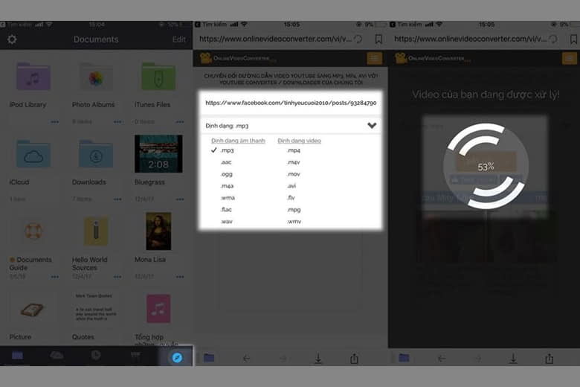Viewport: 580px width, 387px height.
Task: Open the settings gear in Documents
Action: (x=12, y=39)
